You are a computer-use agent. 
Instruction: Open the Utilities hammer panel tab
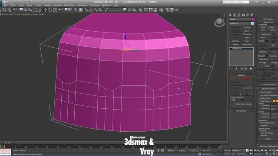point(252,15)
